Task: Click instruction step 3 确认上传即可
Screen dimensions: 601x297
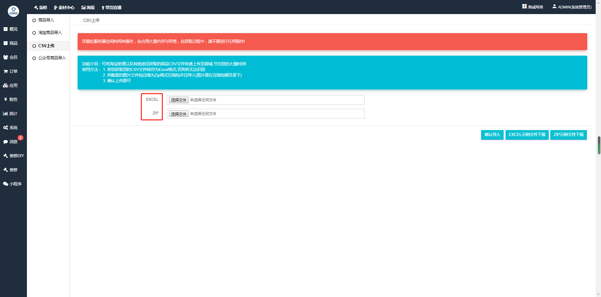Action: (x=117, y=81)
